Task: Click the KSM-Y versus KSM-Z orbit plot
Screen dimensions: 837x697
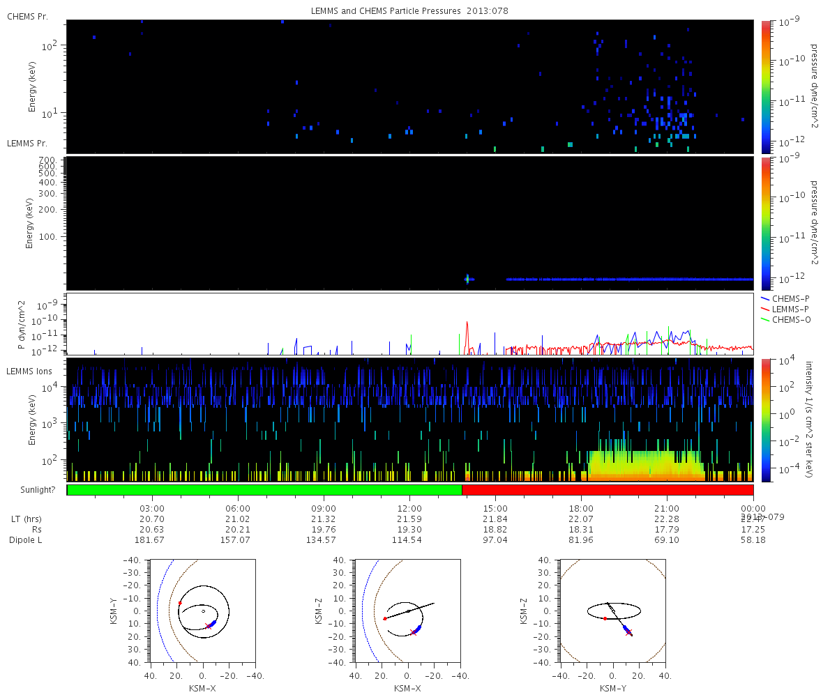Action: [613, 611]
